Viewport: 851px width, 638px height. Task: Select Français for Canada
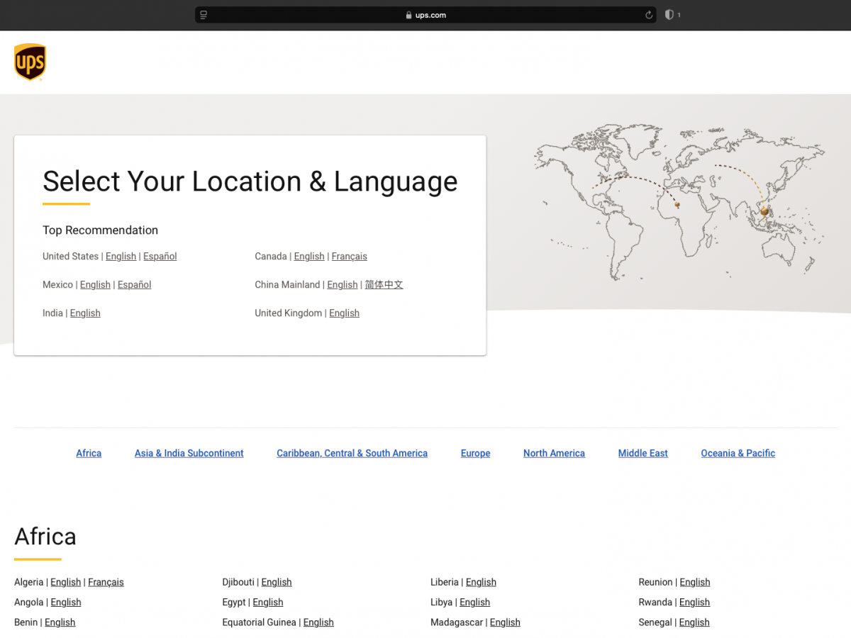[349, 257]
